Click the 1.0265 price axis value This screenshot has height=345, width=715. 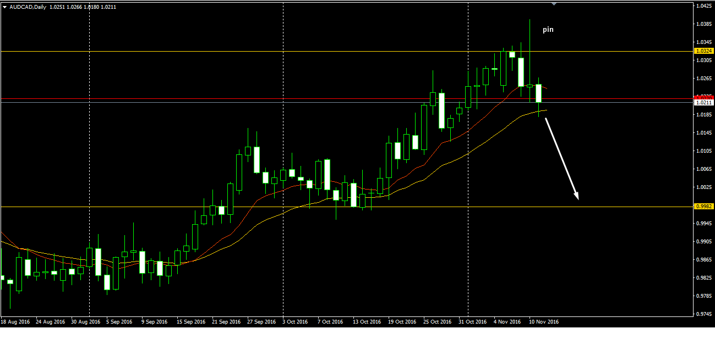tap(704, 79)
